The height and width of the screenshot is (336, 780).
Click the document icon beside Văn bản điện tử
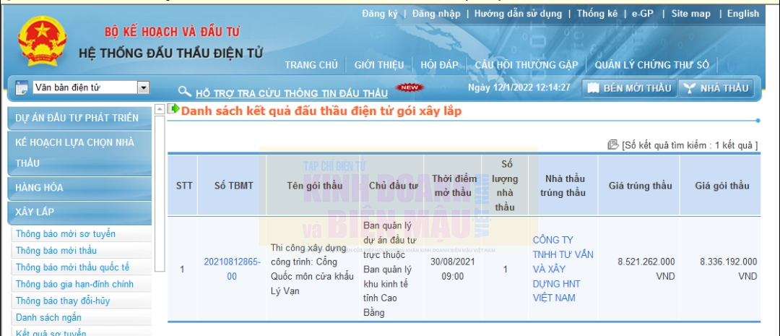click(x=21, y=88)
